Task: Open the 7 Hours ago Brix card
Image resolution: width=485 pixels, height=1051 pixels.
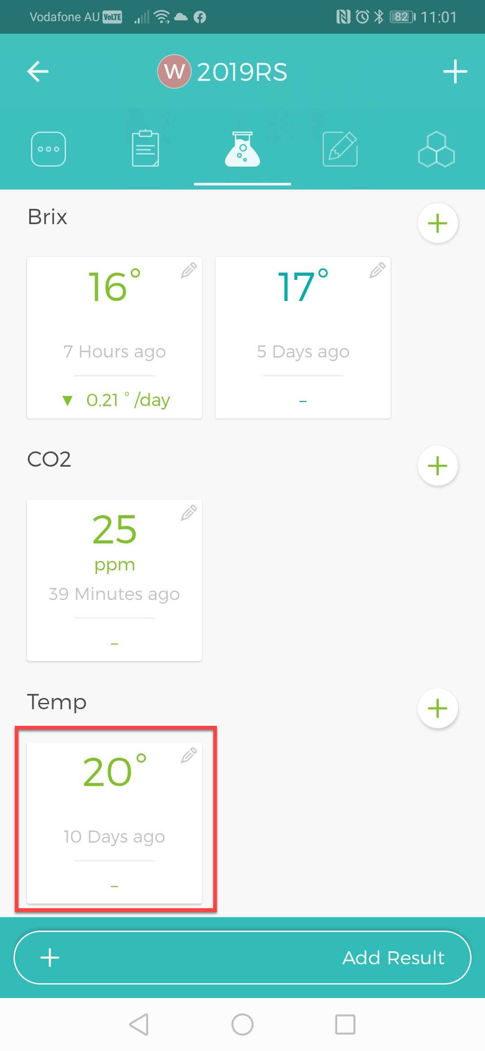Action: tap(115, 338)
